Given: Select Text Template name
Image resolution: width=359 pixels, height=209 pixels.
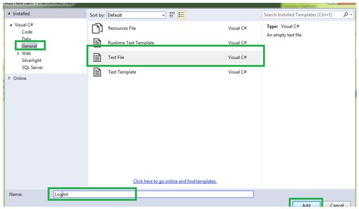Looking at the screenshot, I should click(x=122, y=72).
